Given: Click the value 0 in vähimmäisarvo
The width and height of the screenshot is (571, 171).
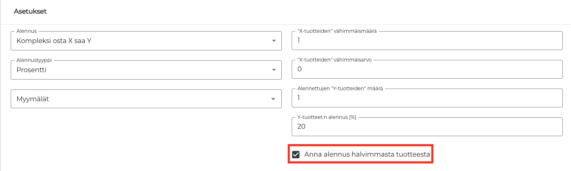Looking at the screenshot, I should (299, 69).
